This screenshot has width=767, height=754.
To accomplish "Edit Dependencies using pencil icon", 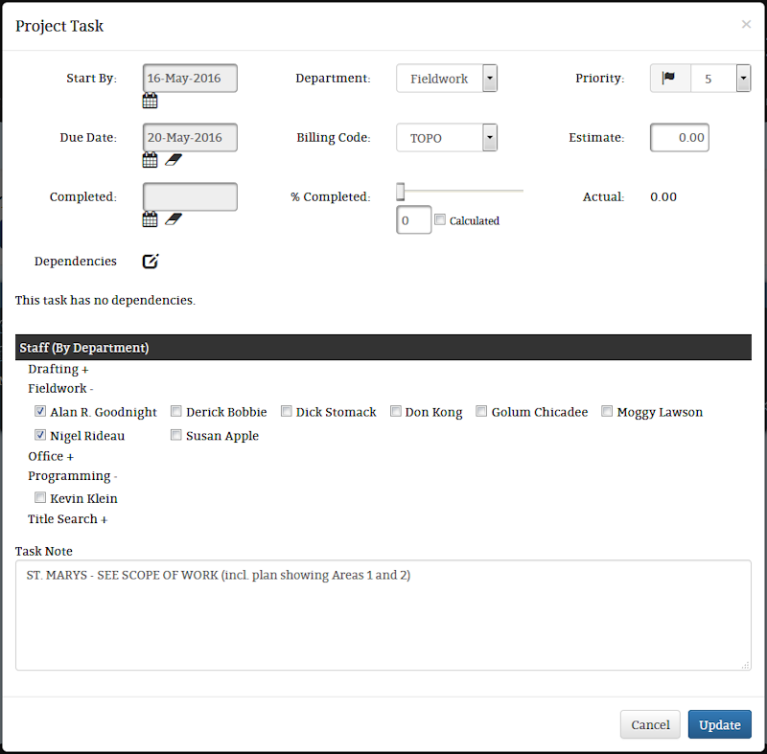I will (151, 261).
